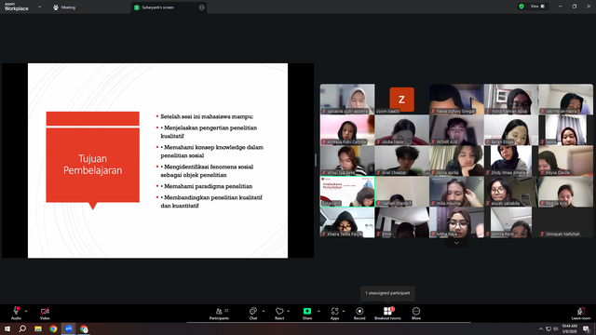This screenshot has height=335, width=596.
Task: Expand chat options arrow beside Chat
Action: (x=264, y=311)
